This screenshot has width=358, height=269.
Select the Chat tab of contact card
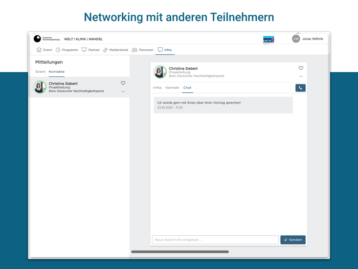188,88
